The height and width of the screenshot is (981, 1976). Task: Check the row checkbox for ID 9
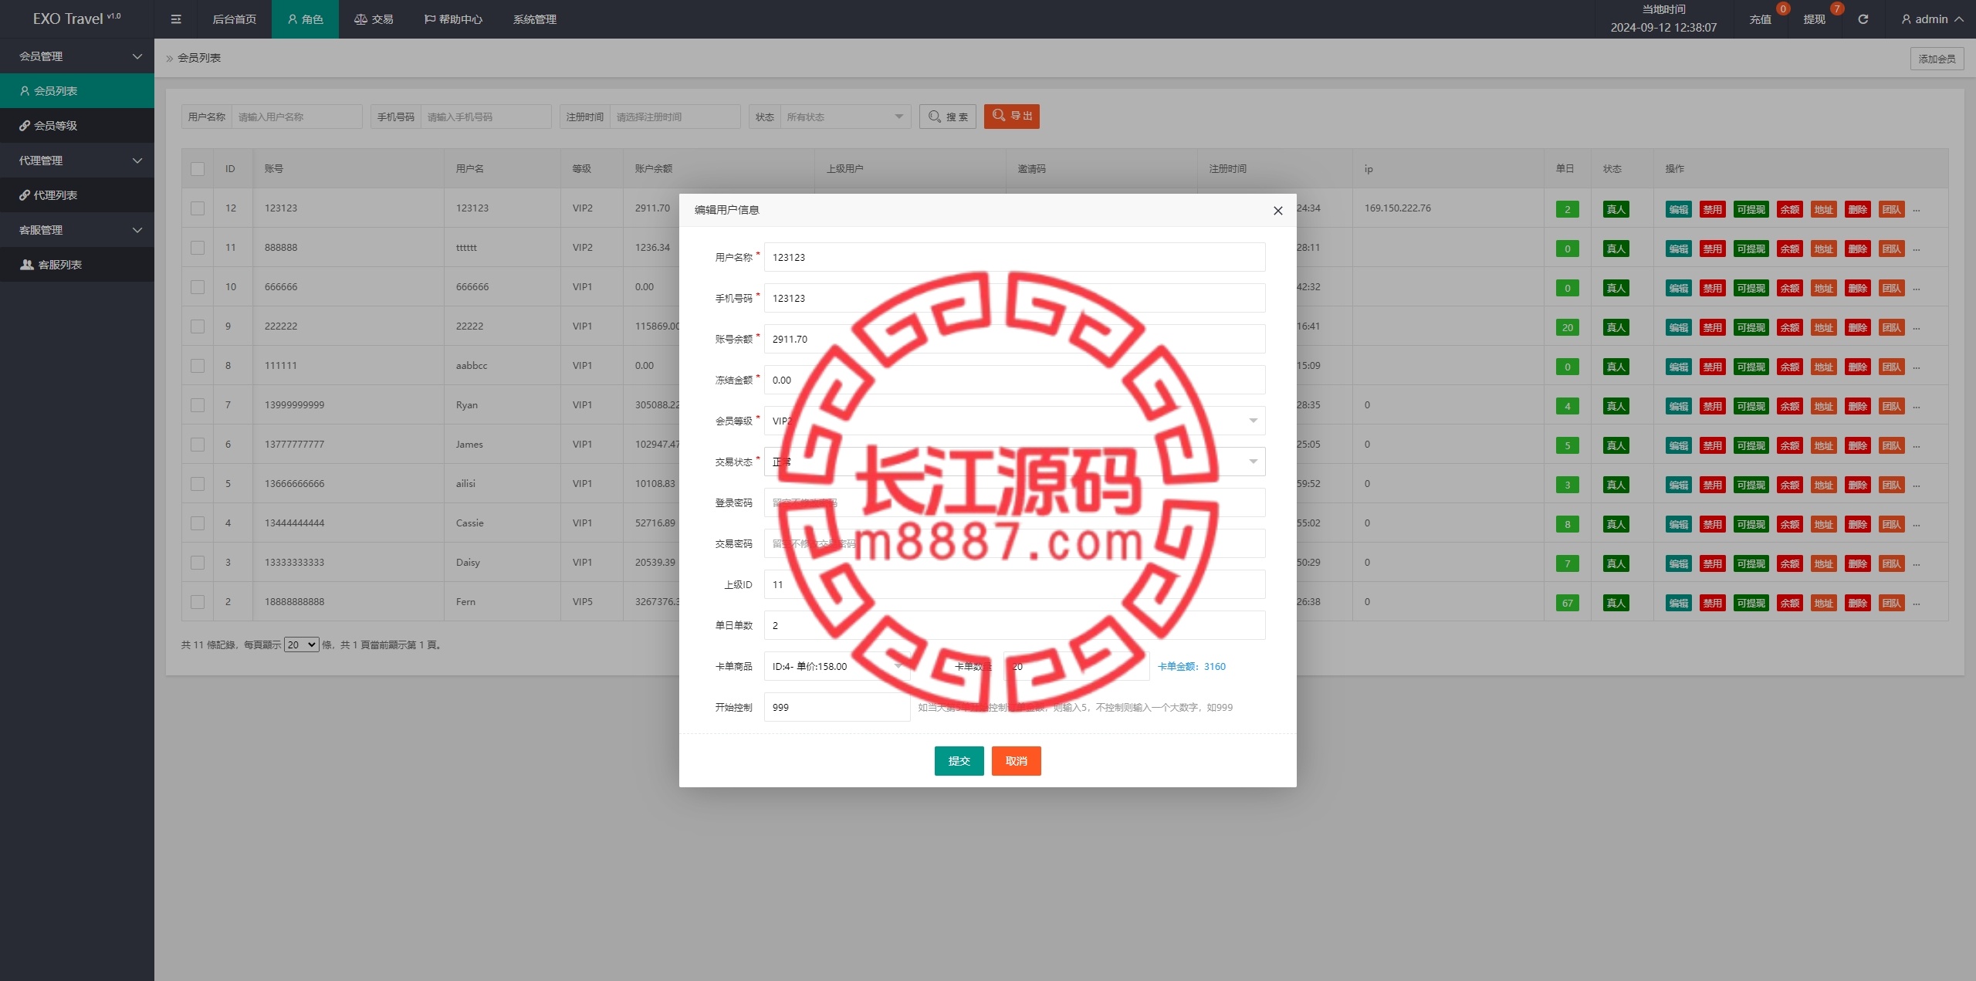click(x=198, y=326)
